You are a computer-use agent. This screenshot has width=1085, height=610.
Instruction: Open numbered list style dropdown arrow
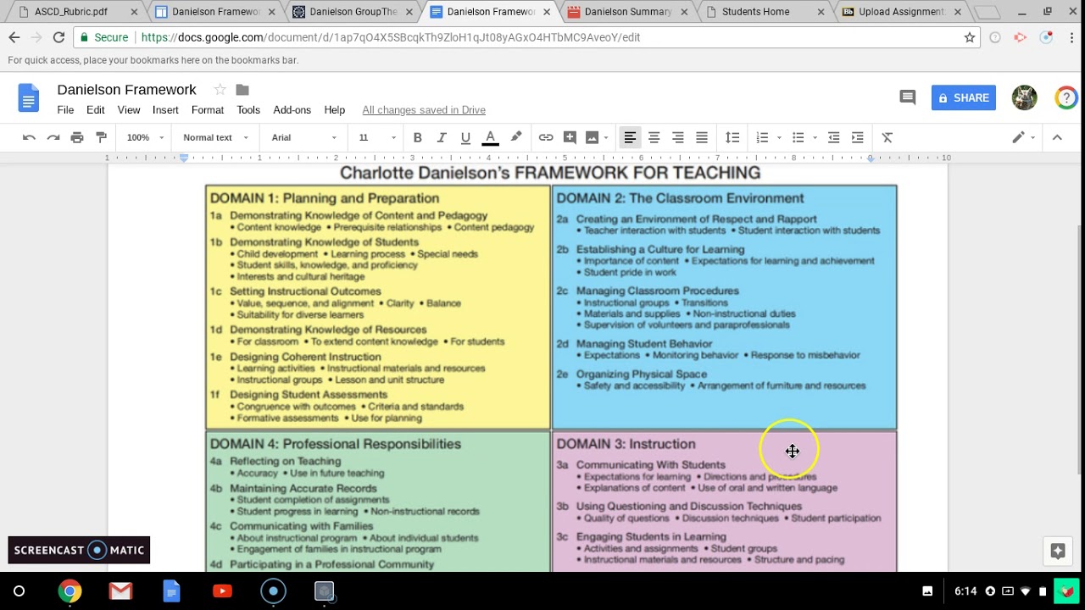[x=778, y=137]
